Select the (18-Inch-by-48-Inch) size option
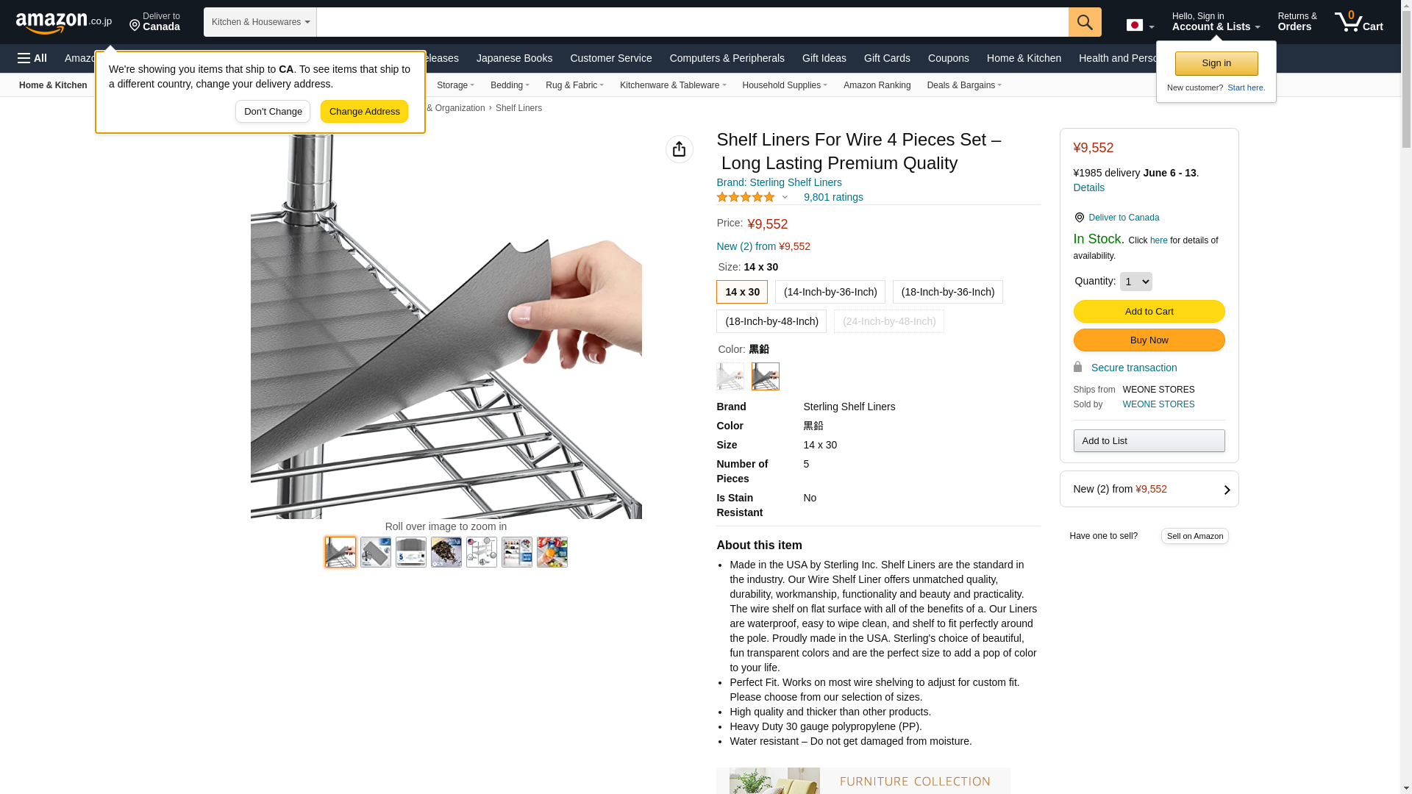Screen dimensions: 1412x794 click(771, 321)
